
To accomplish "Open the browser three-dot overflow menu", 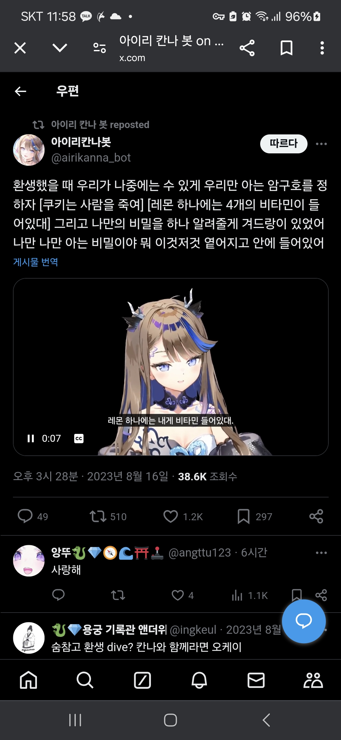I will tap(322, 48).
